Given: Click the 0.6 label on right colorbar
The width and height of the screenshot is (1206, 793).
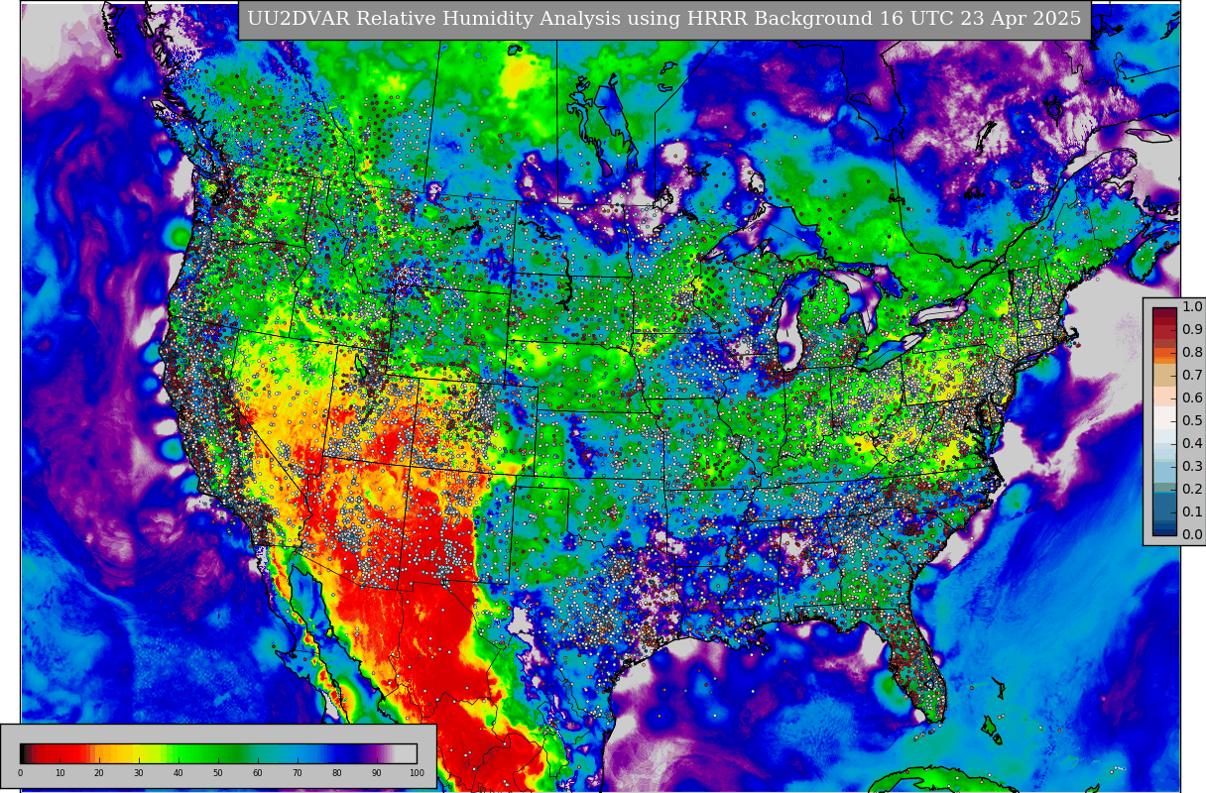Looking at the screenshot, I should pos(1192,398).
